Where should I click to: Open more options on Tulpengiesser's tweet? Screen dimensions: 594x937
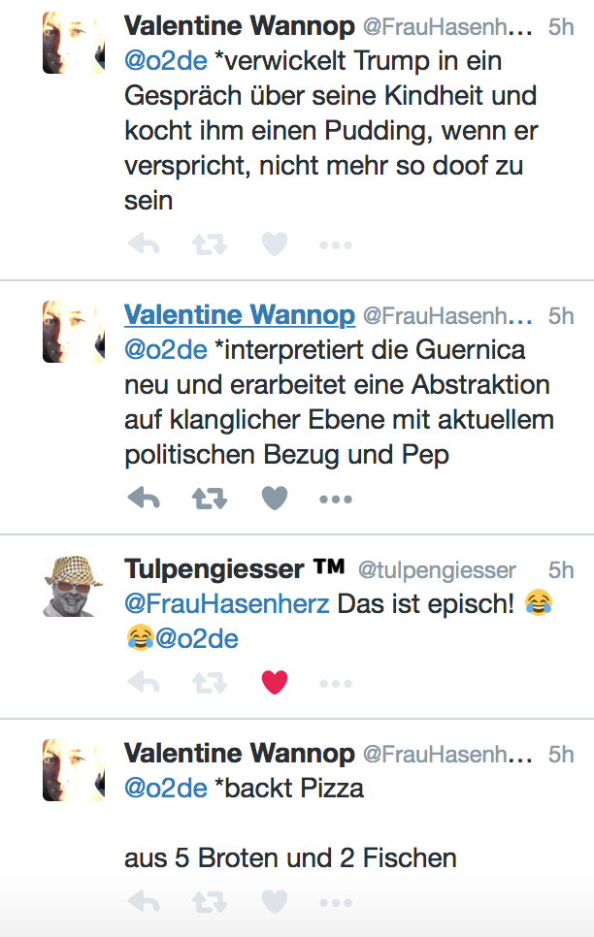click(336, 683)
